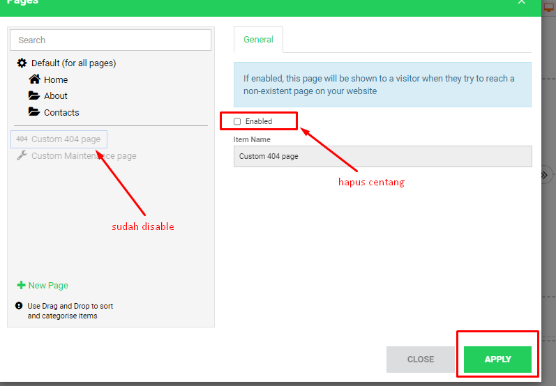This screenshot has height=386, width=556.
Task: Click the Item Name text field
Action: click(382, 156)
